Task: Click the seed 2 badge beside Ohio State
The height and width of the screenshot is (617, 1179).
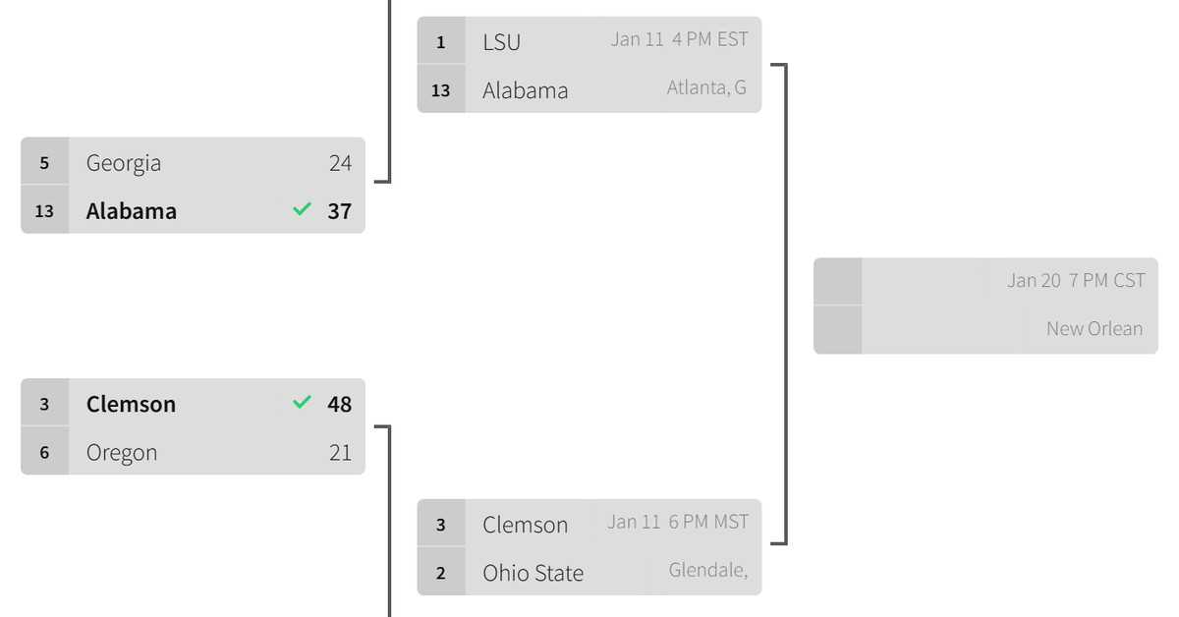Action: coord(441,573)
